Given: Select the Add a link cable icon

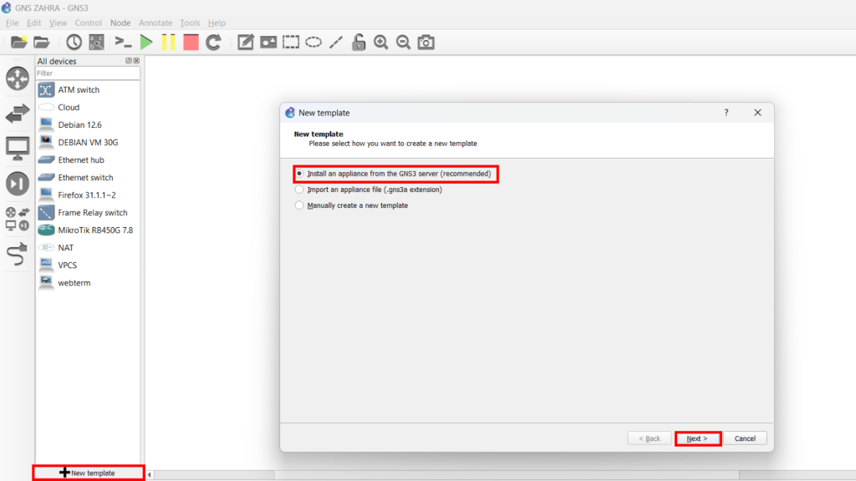Looking at the screenshot, I should [18, 254].
